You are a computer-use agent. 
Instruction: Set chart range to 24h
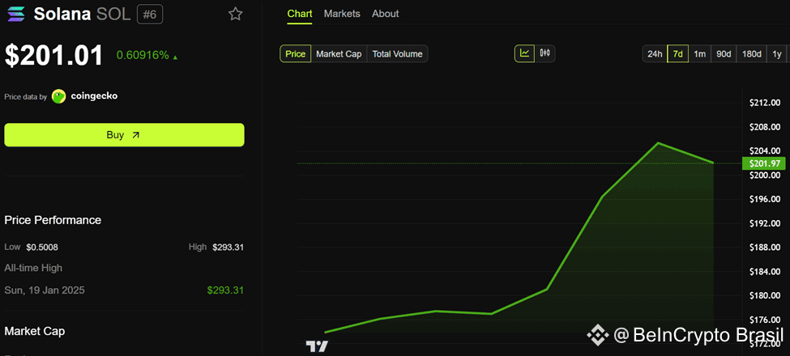tap(655, 53)
